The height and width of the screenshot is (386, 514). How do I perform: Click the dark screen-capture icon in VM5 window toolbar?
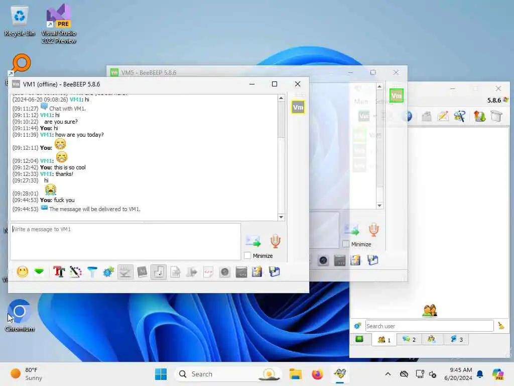click(x=340, y=260)
